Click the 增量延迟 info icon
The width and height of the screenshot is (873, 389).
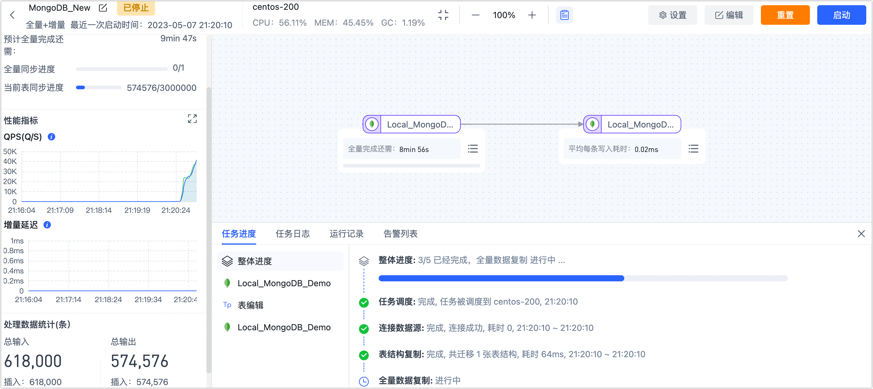(x=47, y=225)
